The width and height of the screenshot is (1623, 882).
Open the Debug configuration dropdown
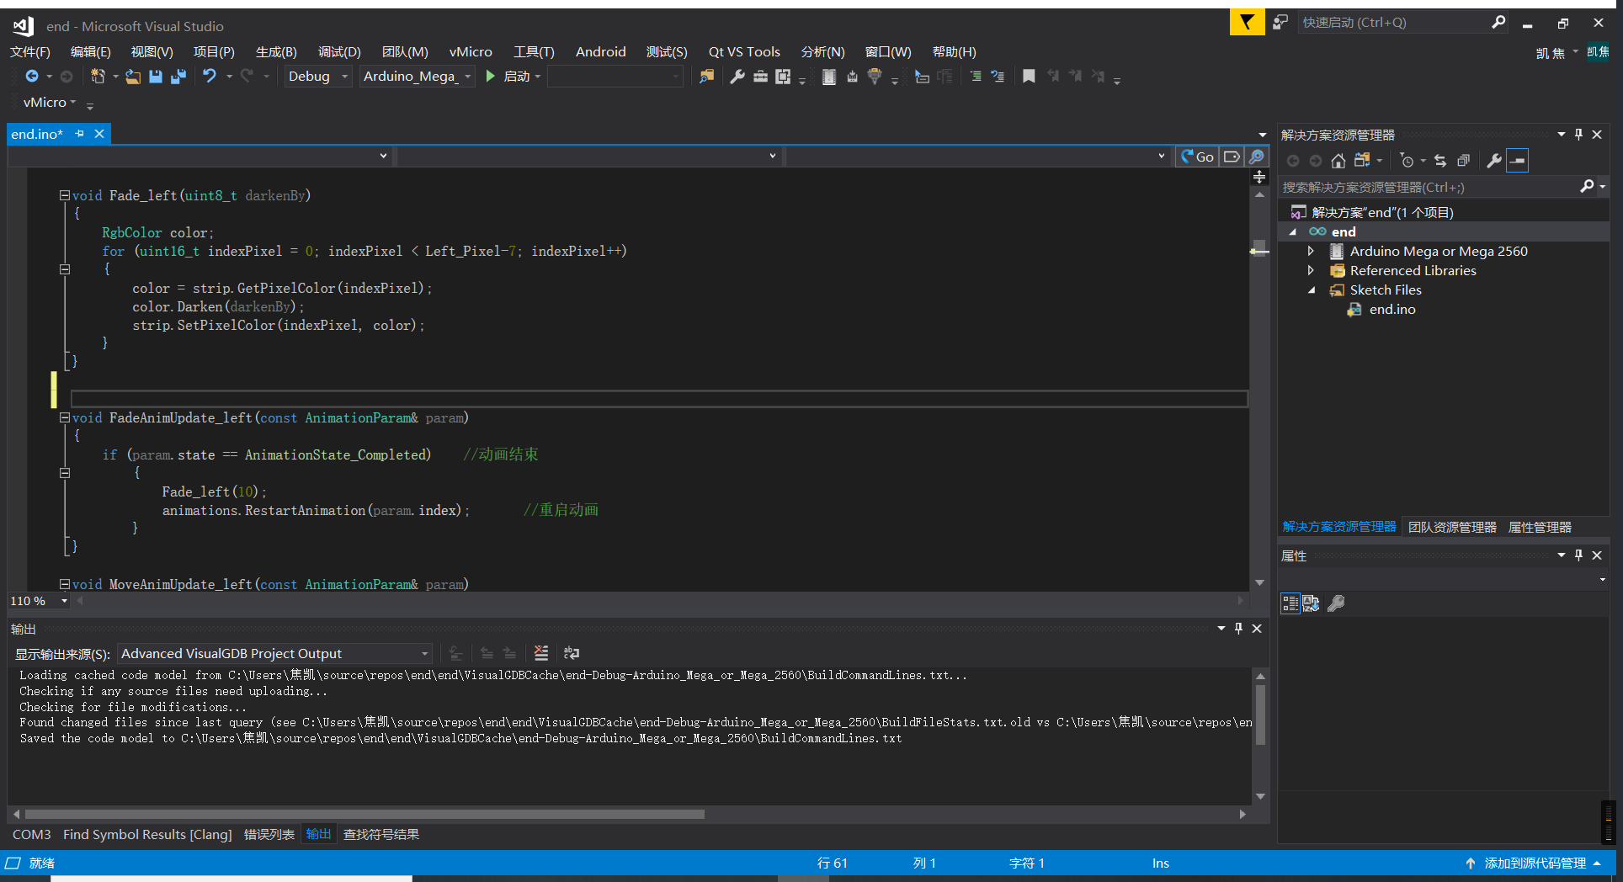point(318,77)
